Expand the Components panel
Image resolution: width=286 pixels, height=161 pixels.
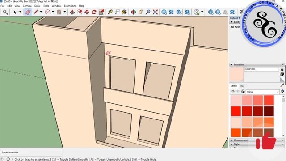coord(231,140)
